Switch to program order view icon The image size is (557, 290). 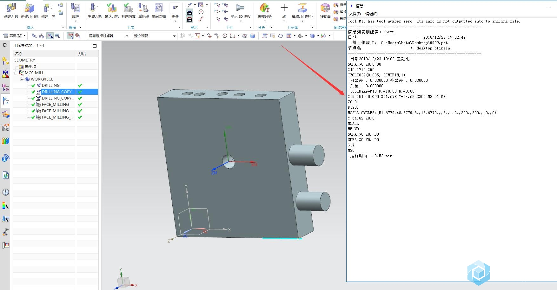point(34,36)
